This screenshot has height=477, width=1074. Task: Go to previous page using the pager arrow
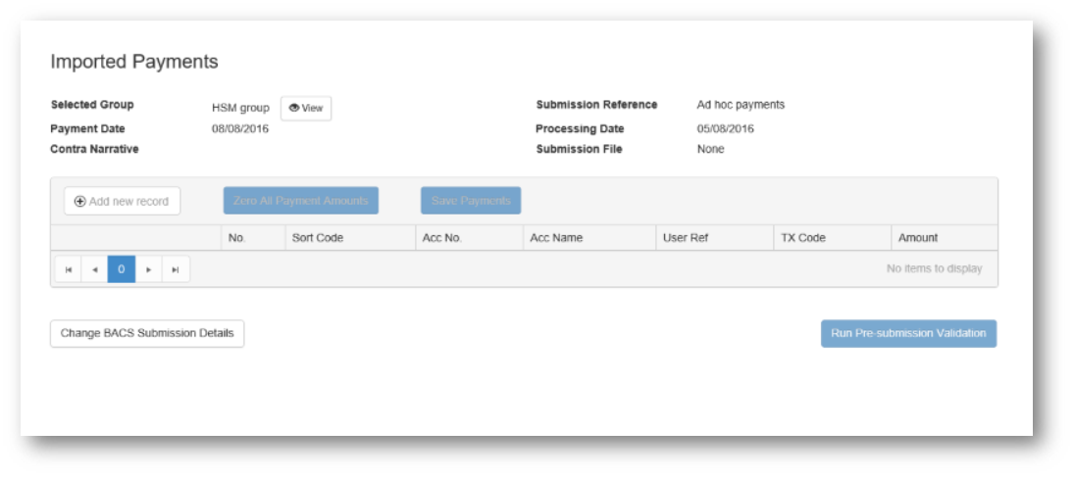click(x=94, y=269)
